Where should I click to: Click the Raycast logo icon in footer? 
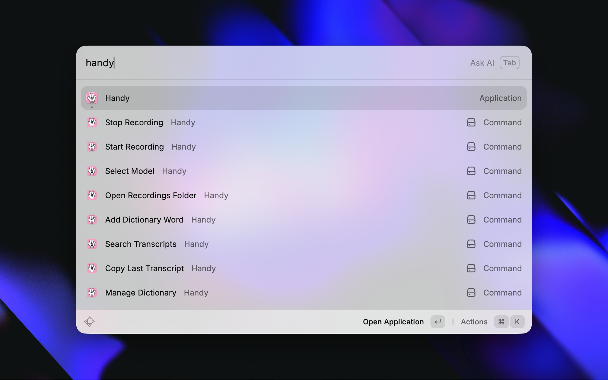tap(89, 322)
